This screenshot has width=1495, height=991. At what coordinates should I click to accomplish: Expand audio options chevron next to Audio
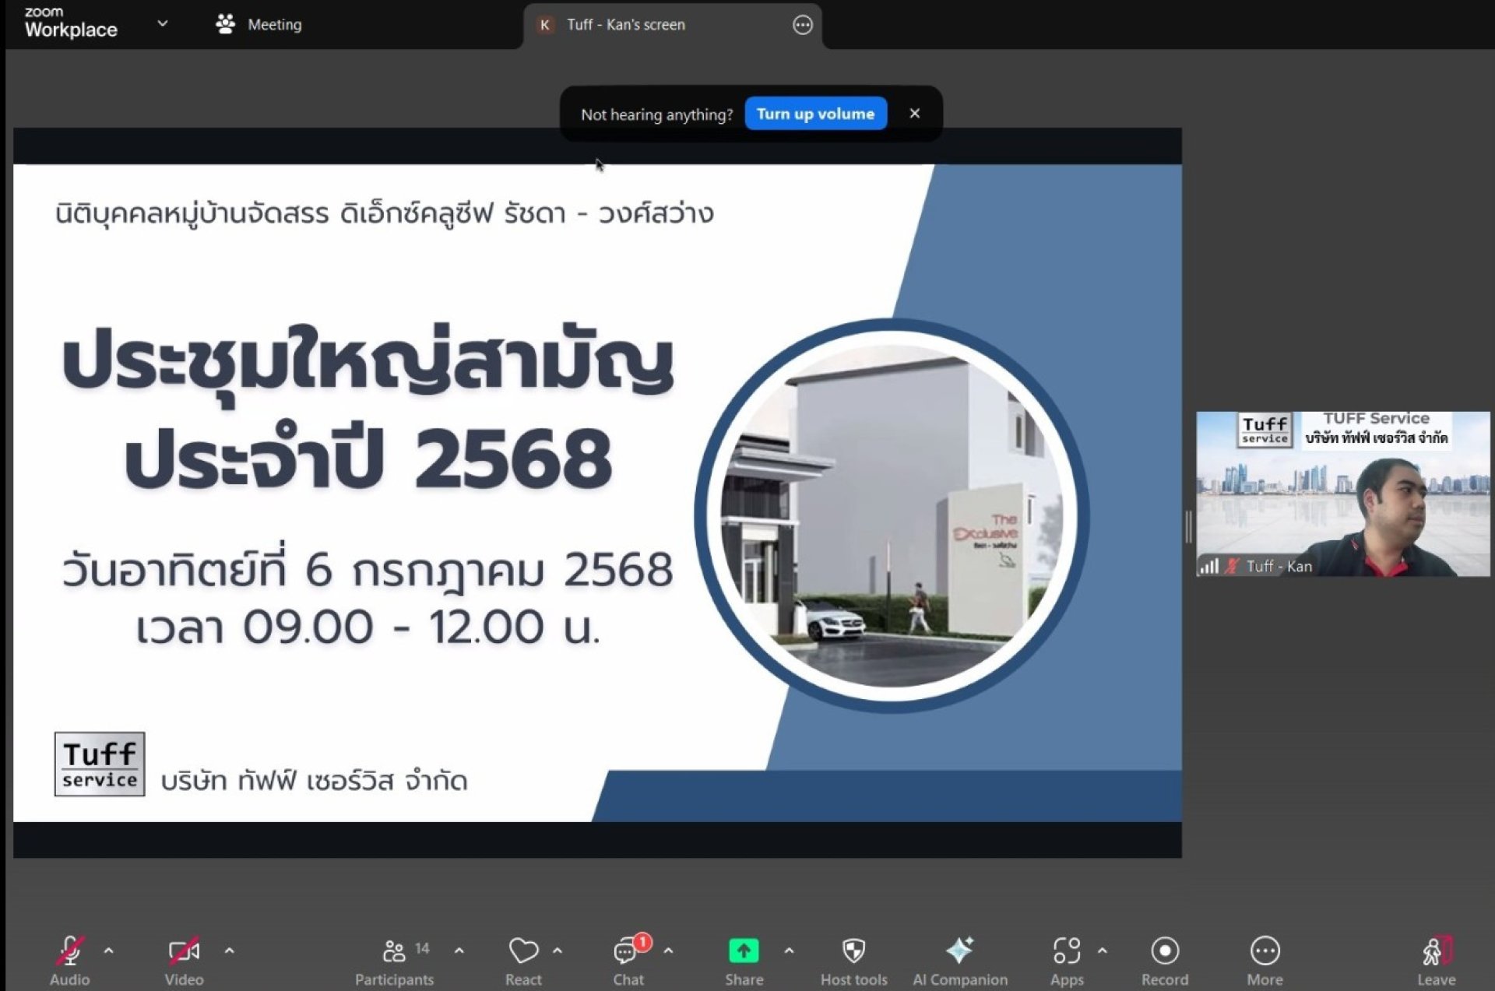coord(108,951)
